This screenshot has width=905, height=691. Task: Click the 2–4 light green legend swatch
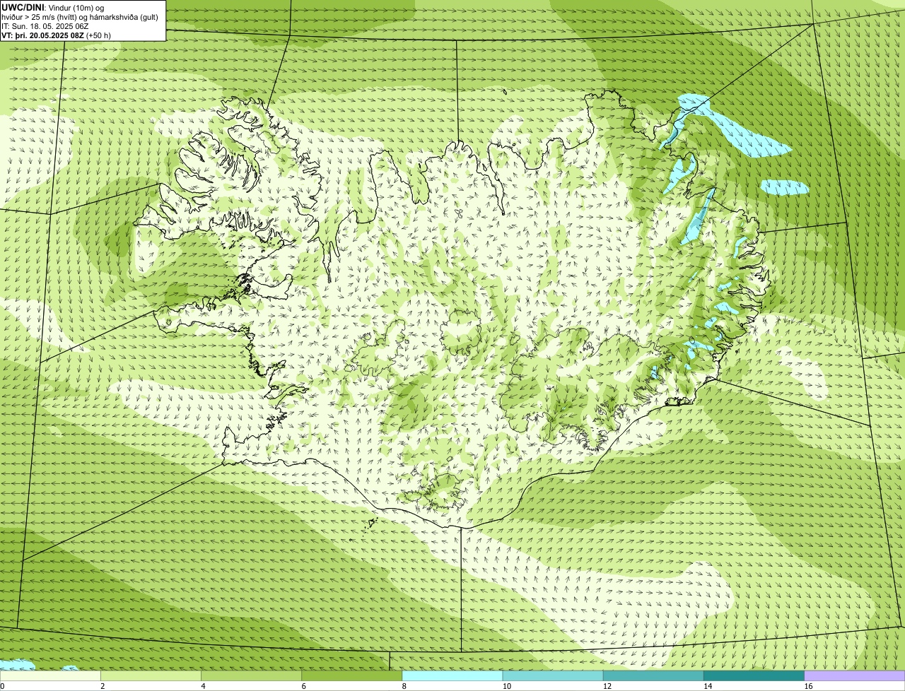151,676
